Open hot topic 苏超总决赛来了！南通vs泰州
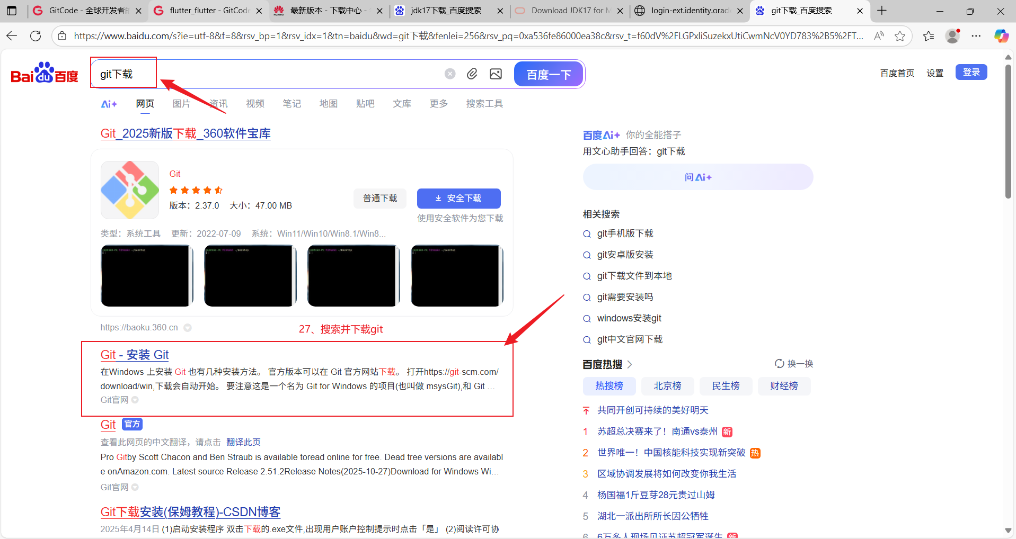 [657, 432]
